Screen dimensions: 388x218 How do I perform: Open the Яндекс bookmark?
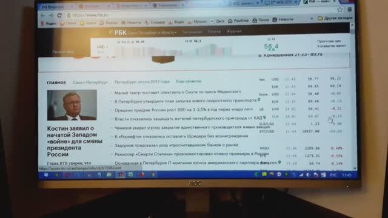click(49, 24)
